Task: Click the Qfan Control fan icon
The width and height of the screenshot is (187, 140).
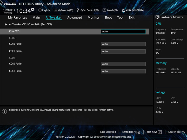Action: (79, 10)
